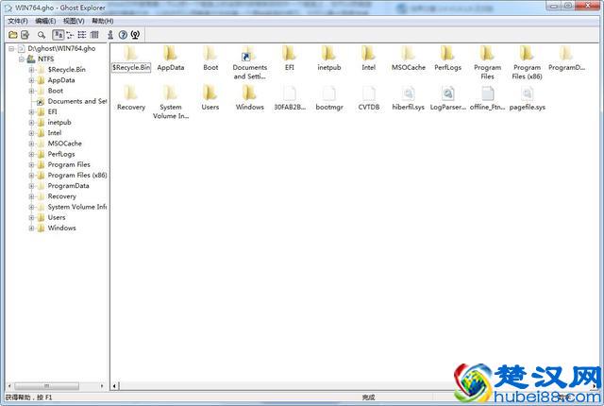Expand the Program Files (x86) tree node
The width and height of the screenshot is (604, 406).
[31, 176]
